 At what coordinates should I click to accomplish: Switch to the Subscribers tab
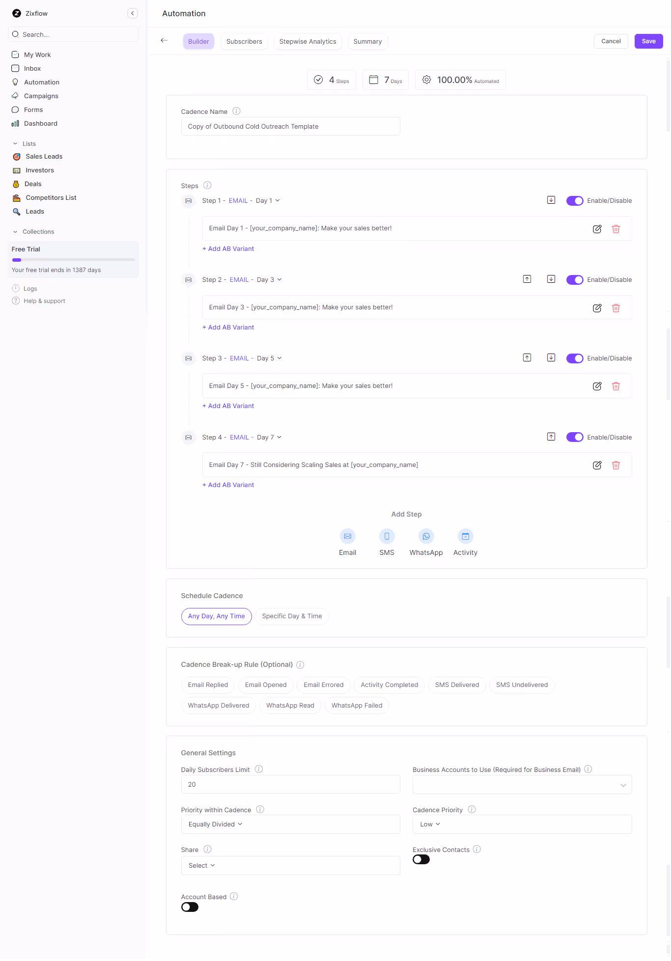tap(244, 42)
